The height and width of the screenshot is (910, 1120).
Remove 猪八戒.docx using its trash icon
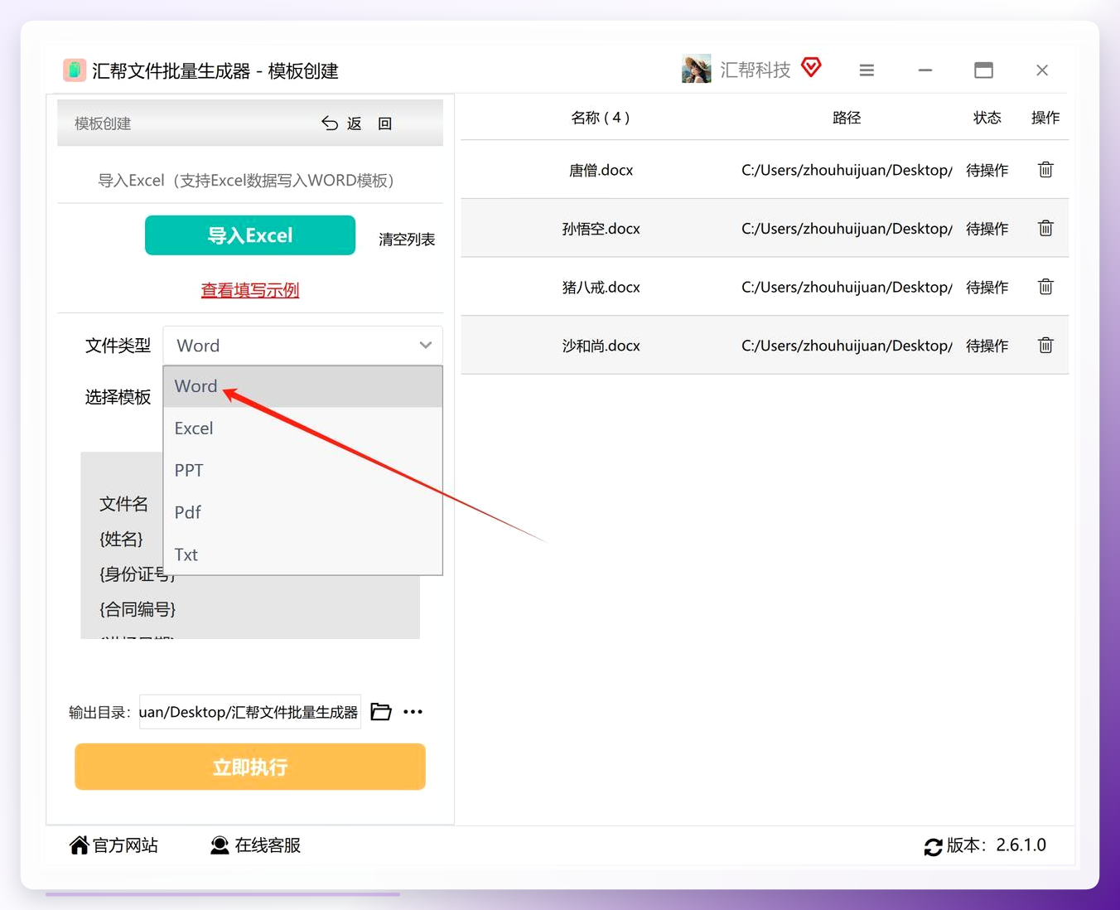coord(1045,287)
